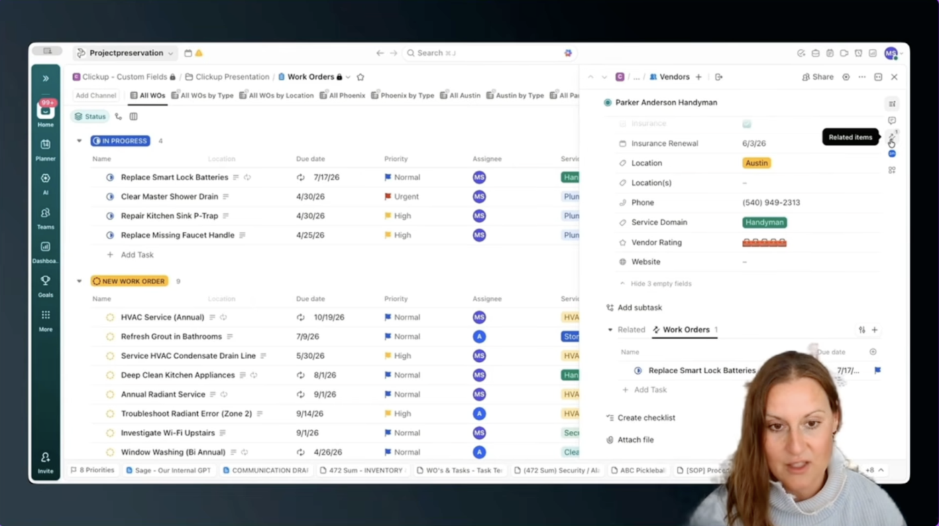939x526 pixels.
Task: Open the Clips icon in the top toolbar
Action: point(844,53)
